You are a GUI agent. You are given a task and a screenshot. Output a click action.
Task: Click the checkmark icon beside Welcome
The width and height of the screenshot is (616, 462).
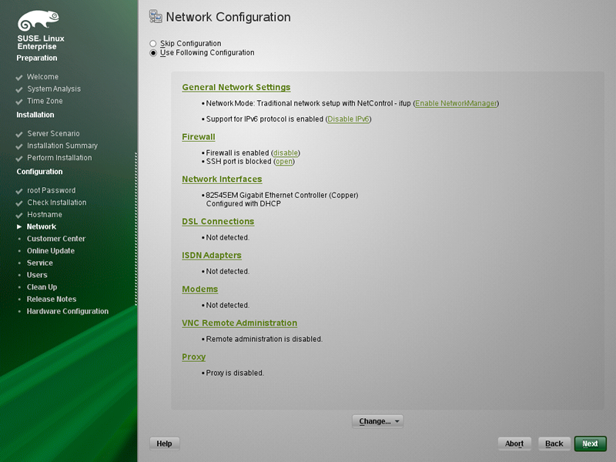(x=18, y=78)
